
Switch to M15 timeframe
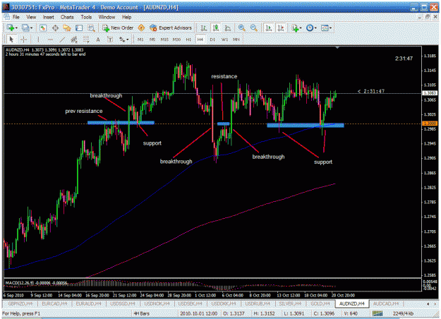click(164, 40)
